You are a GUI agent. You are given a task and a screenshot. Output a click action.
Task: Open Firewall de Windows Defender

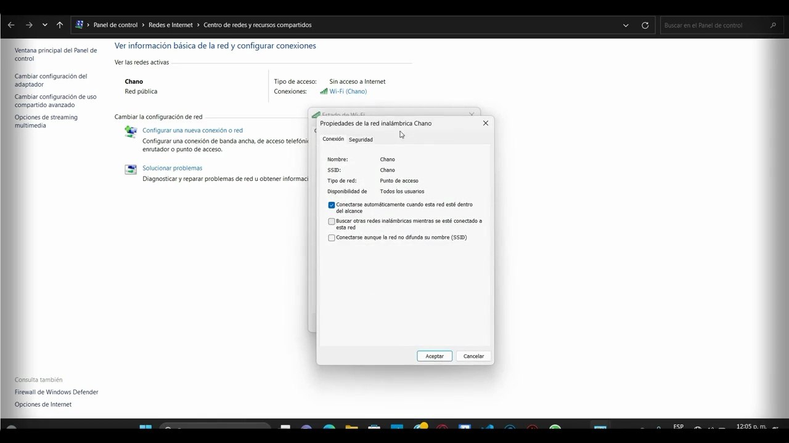coord(57,392)
